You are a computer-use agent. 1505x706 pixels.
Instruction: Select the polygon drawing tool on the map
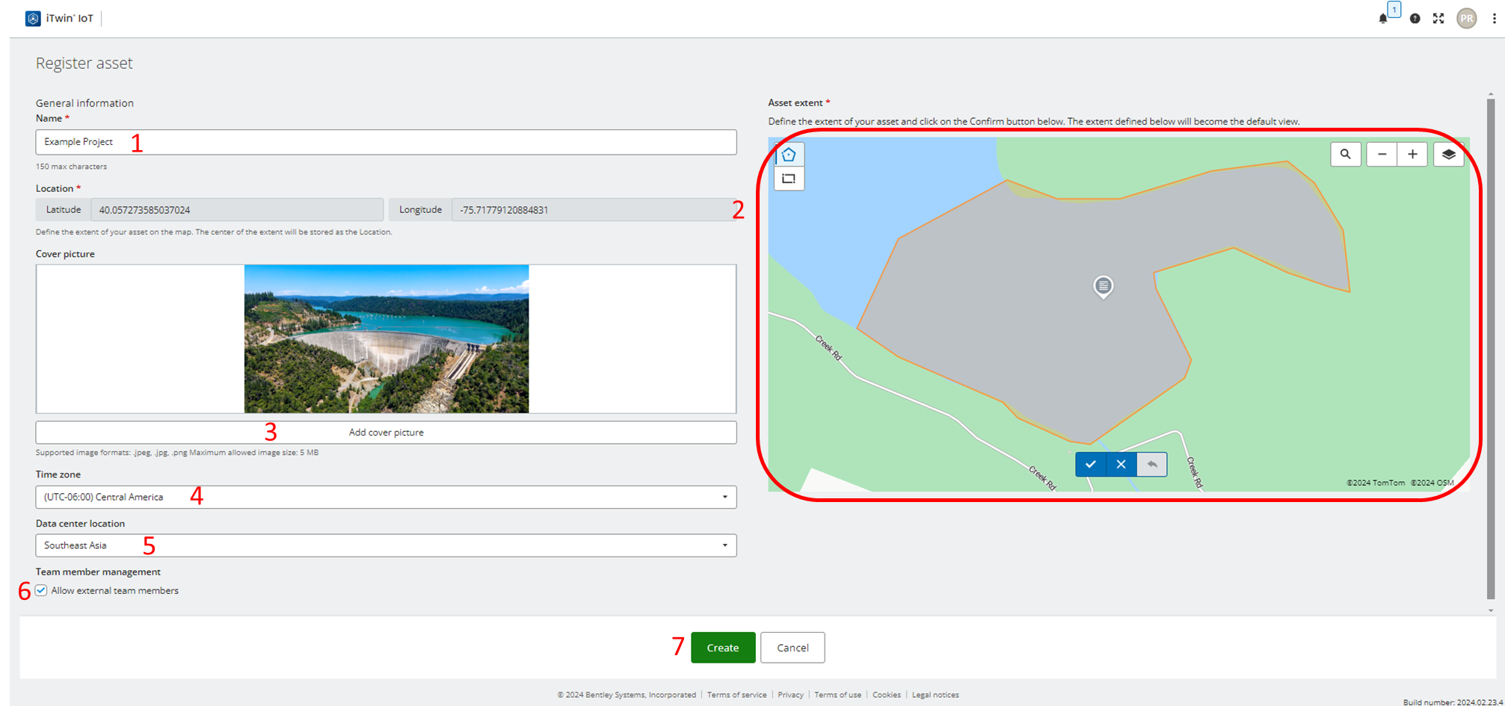[789, 154]
